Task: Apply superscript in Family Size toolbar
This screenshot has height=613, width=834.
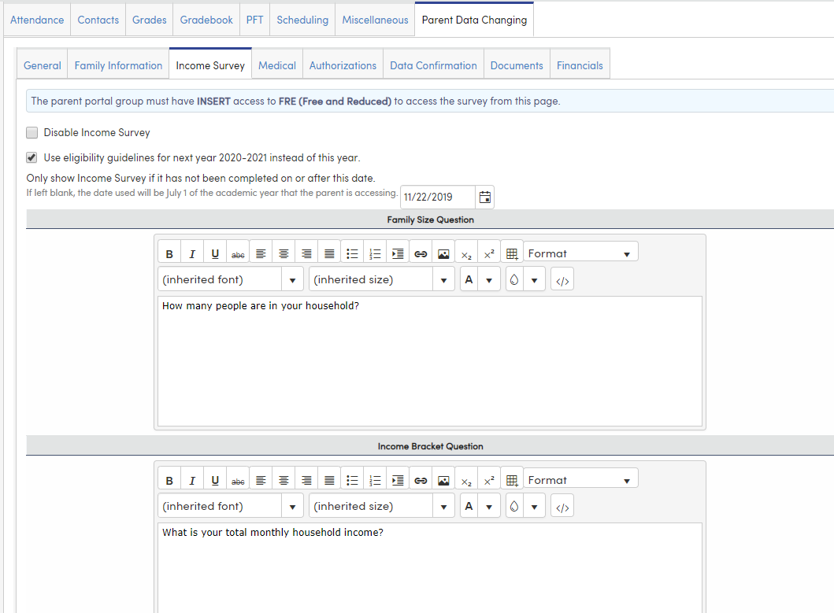Action: (x=488, y=252)
